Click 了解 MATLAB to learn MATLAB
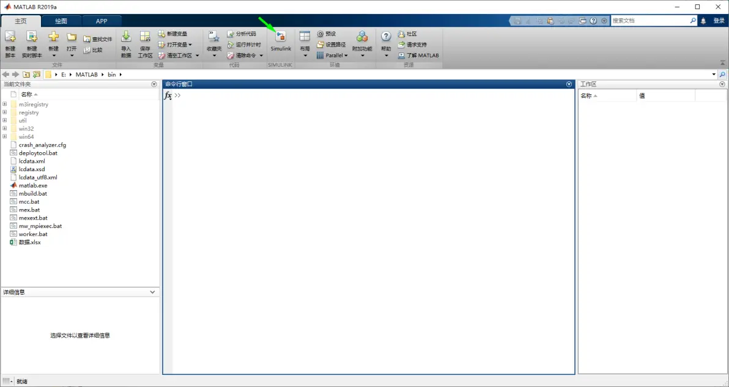This screenshot has width=729, height=387. click(x=418, y=55)
